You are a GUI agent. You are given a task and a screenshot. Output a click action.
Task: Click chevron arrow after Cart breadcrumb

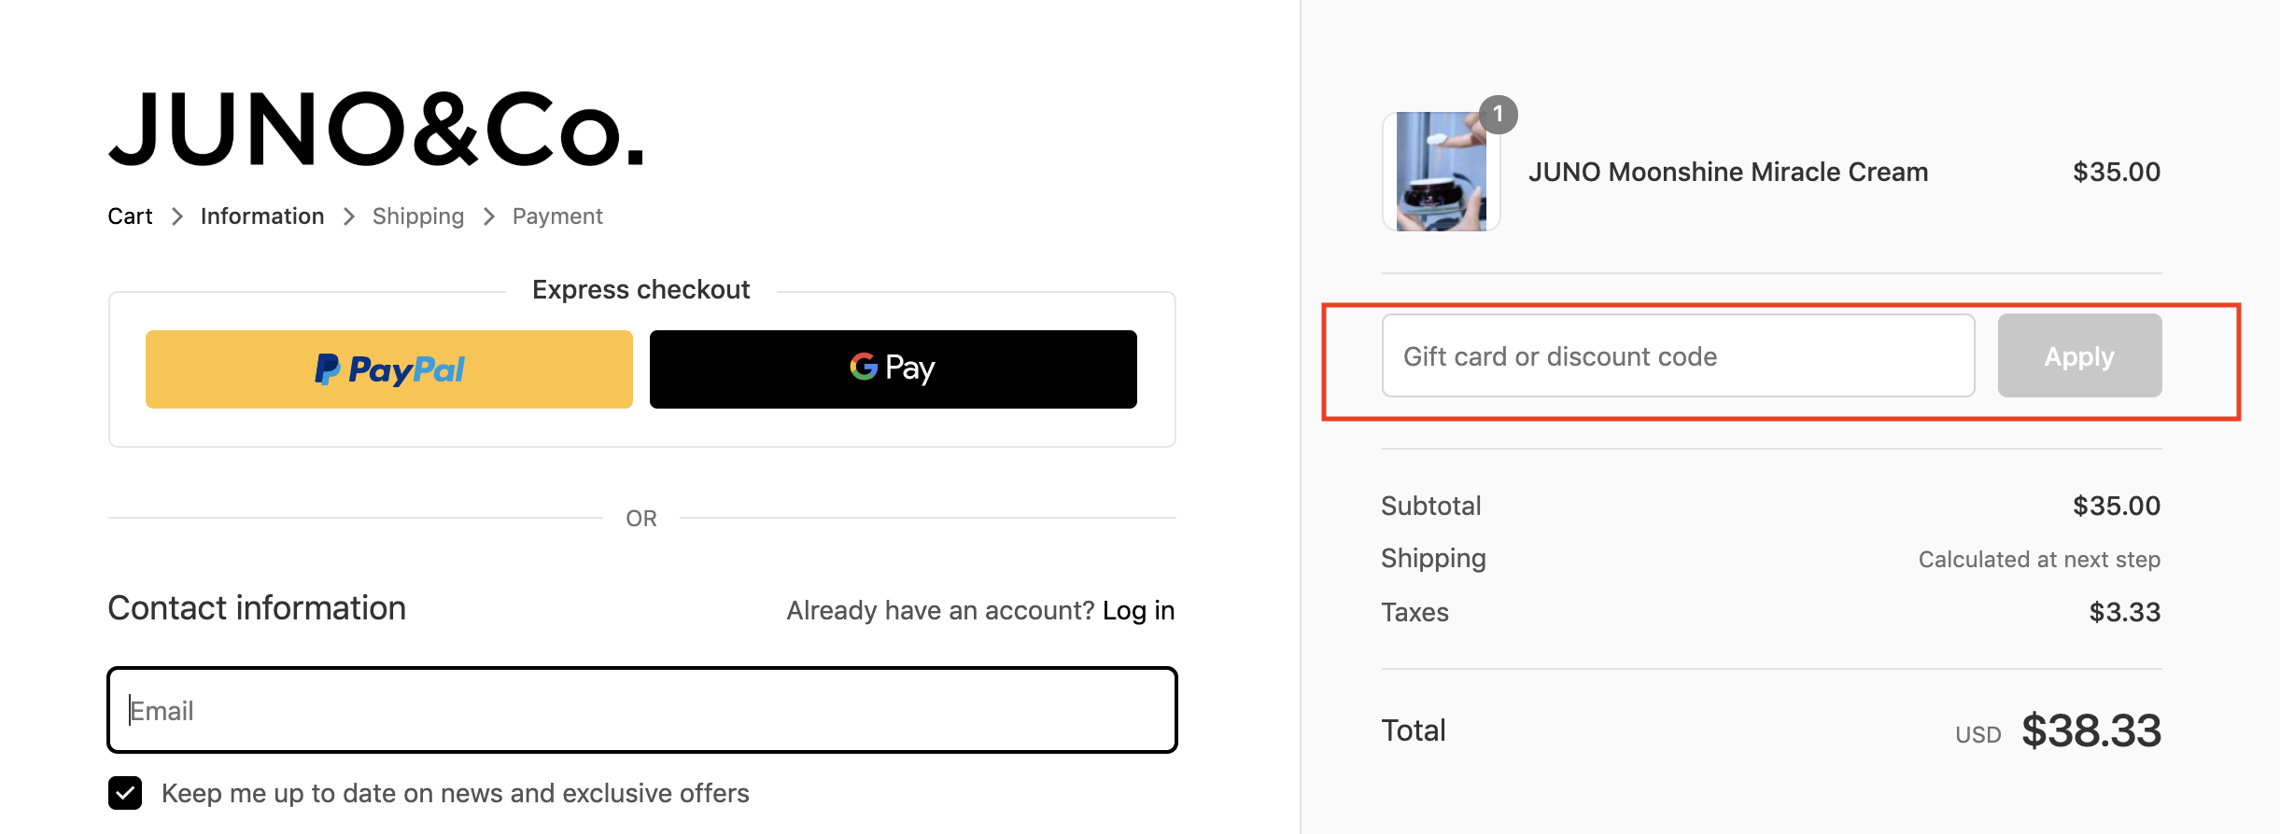(177, 216)
